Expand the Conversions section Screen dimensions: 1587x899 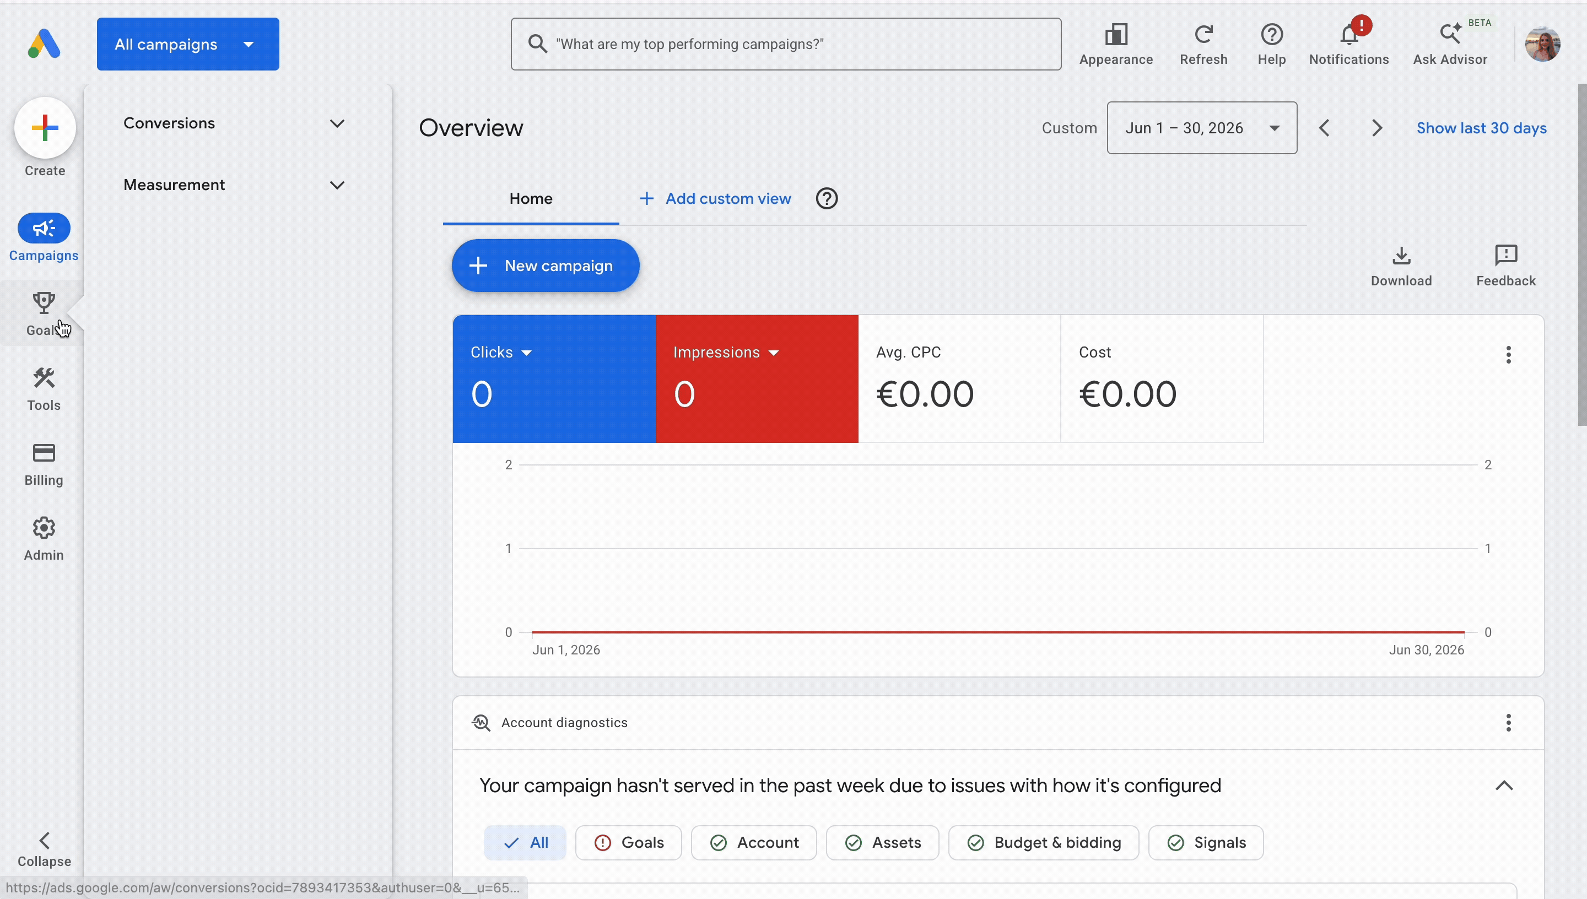pos(234,123)
